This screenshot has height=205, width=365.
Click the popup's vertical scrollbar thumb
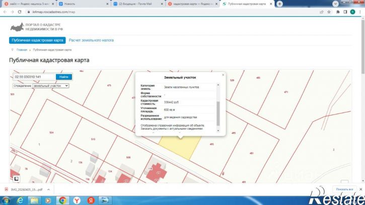(x=218, y=114)
